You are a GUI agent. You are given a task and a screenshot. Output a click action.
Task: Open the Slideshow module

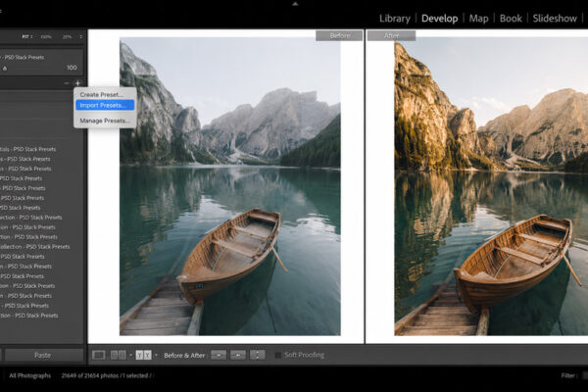555,19
